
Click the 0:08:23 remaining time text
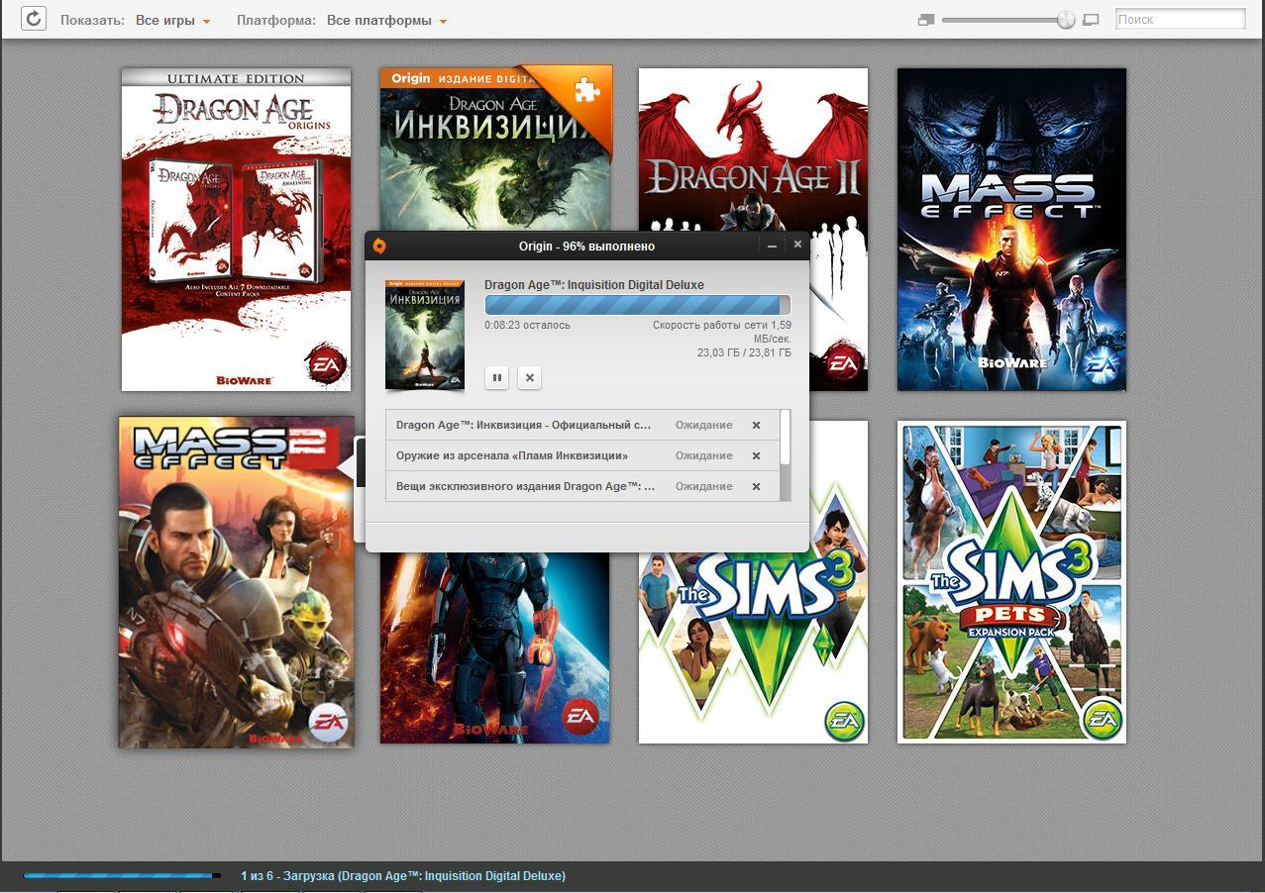(527, 325)
